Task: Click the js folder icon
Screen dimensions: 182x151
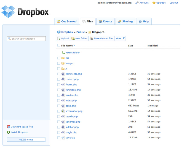Action: tap(63, 68)
